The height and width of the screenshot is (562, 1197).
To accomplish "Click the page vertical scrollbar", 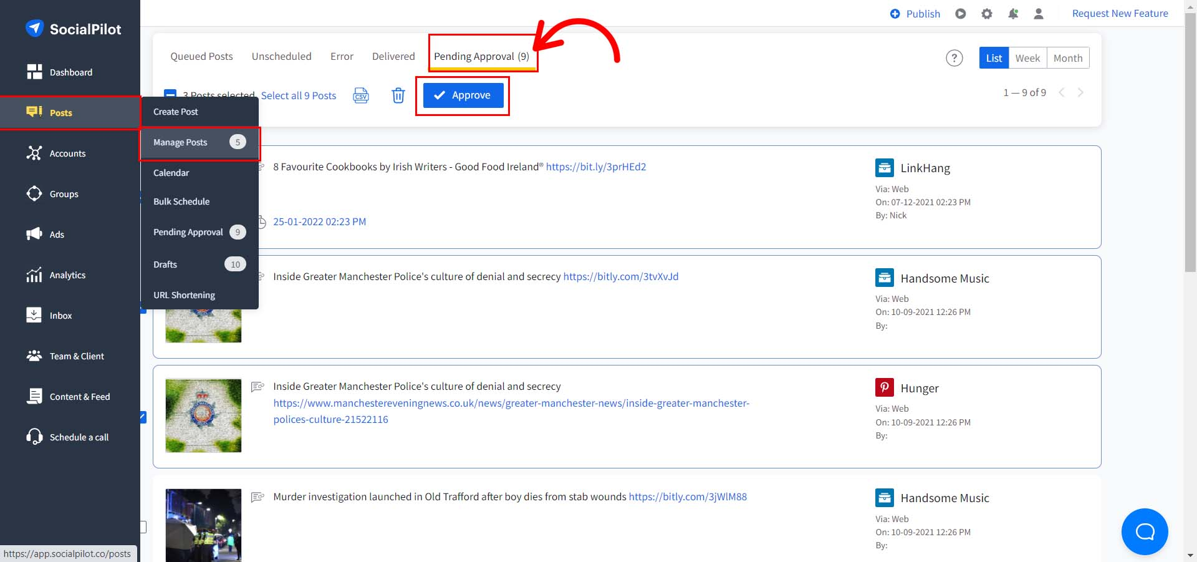I will tap(1190, 142).
